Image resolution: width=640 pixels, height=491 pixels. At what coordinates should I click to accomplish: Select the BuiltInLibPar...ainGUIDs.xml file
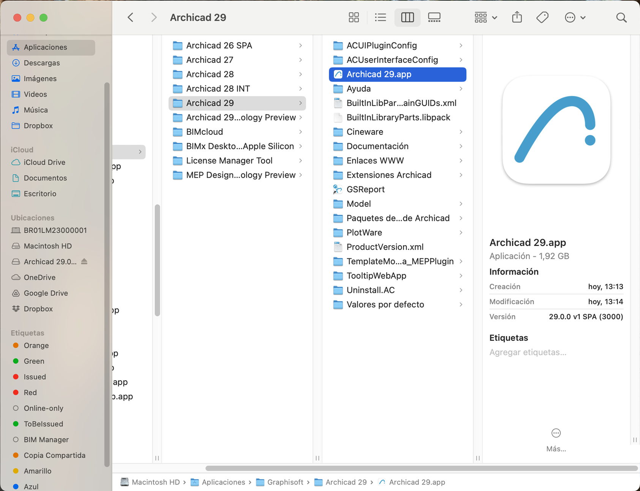[397, 103]
